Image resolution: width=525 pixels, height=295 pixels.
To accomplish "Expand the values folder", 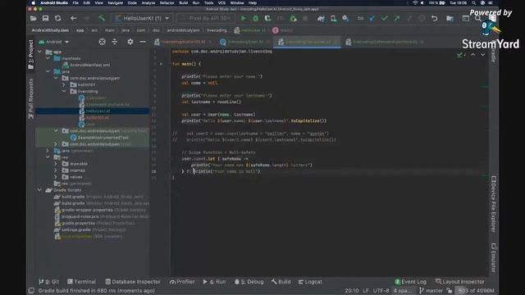I will 56,177.
